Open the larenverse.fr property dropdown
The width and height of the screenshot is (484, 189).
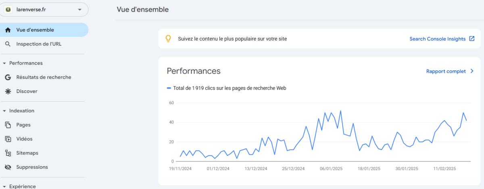(79, 10)
